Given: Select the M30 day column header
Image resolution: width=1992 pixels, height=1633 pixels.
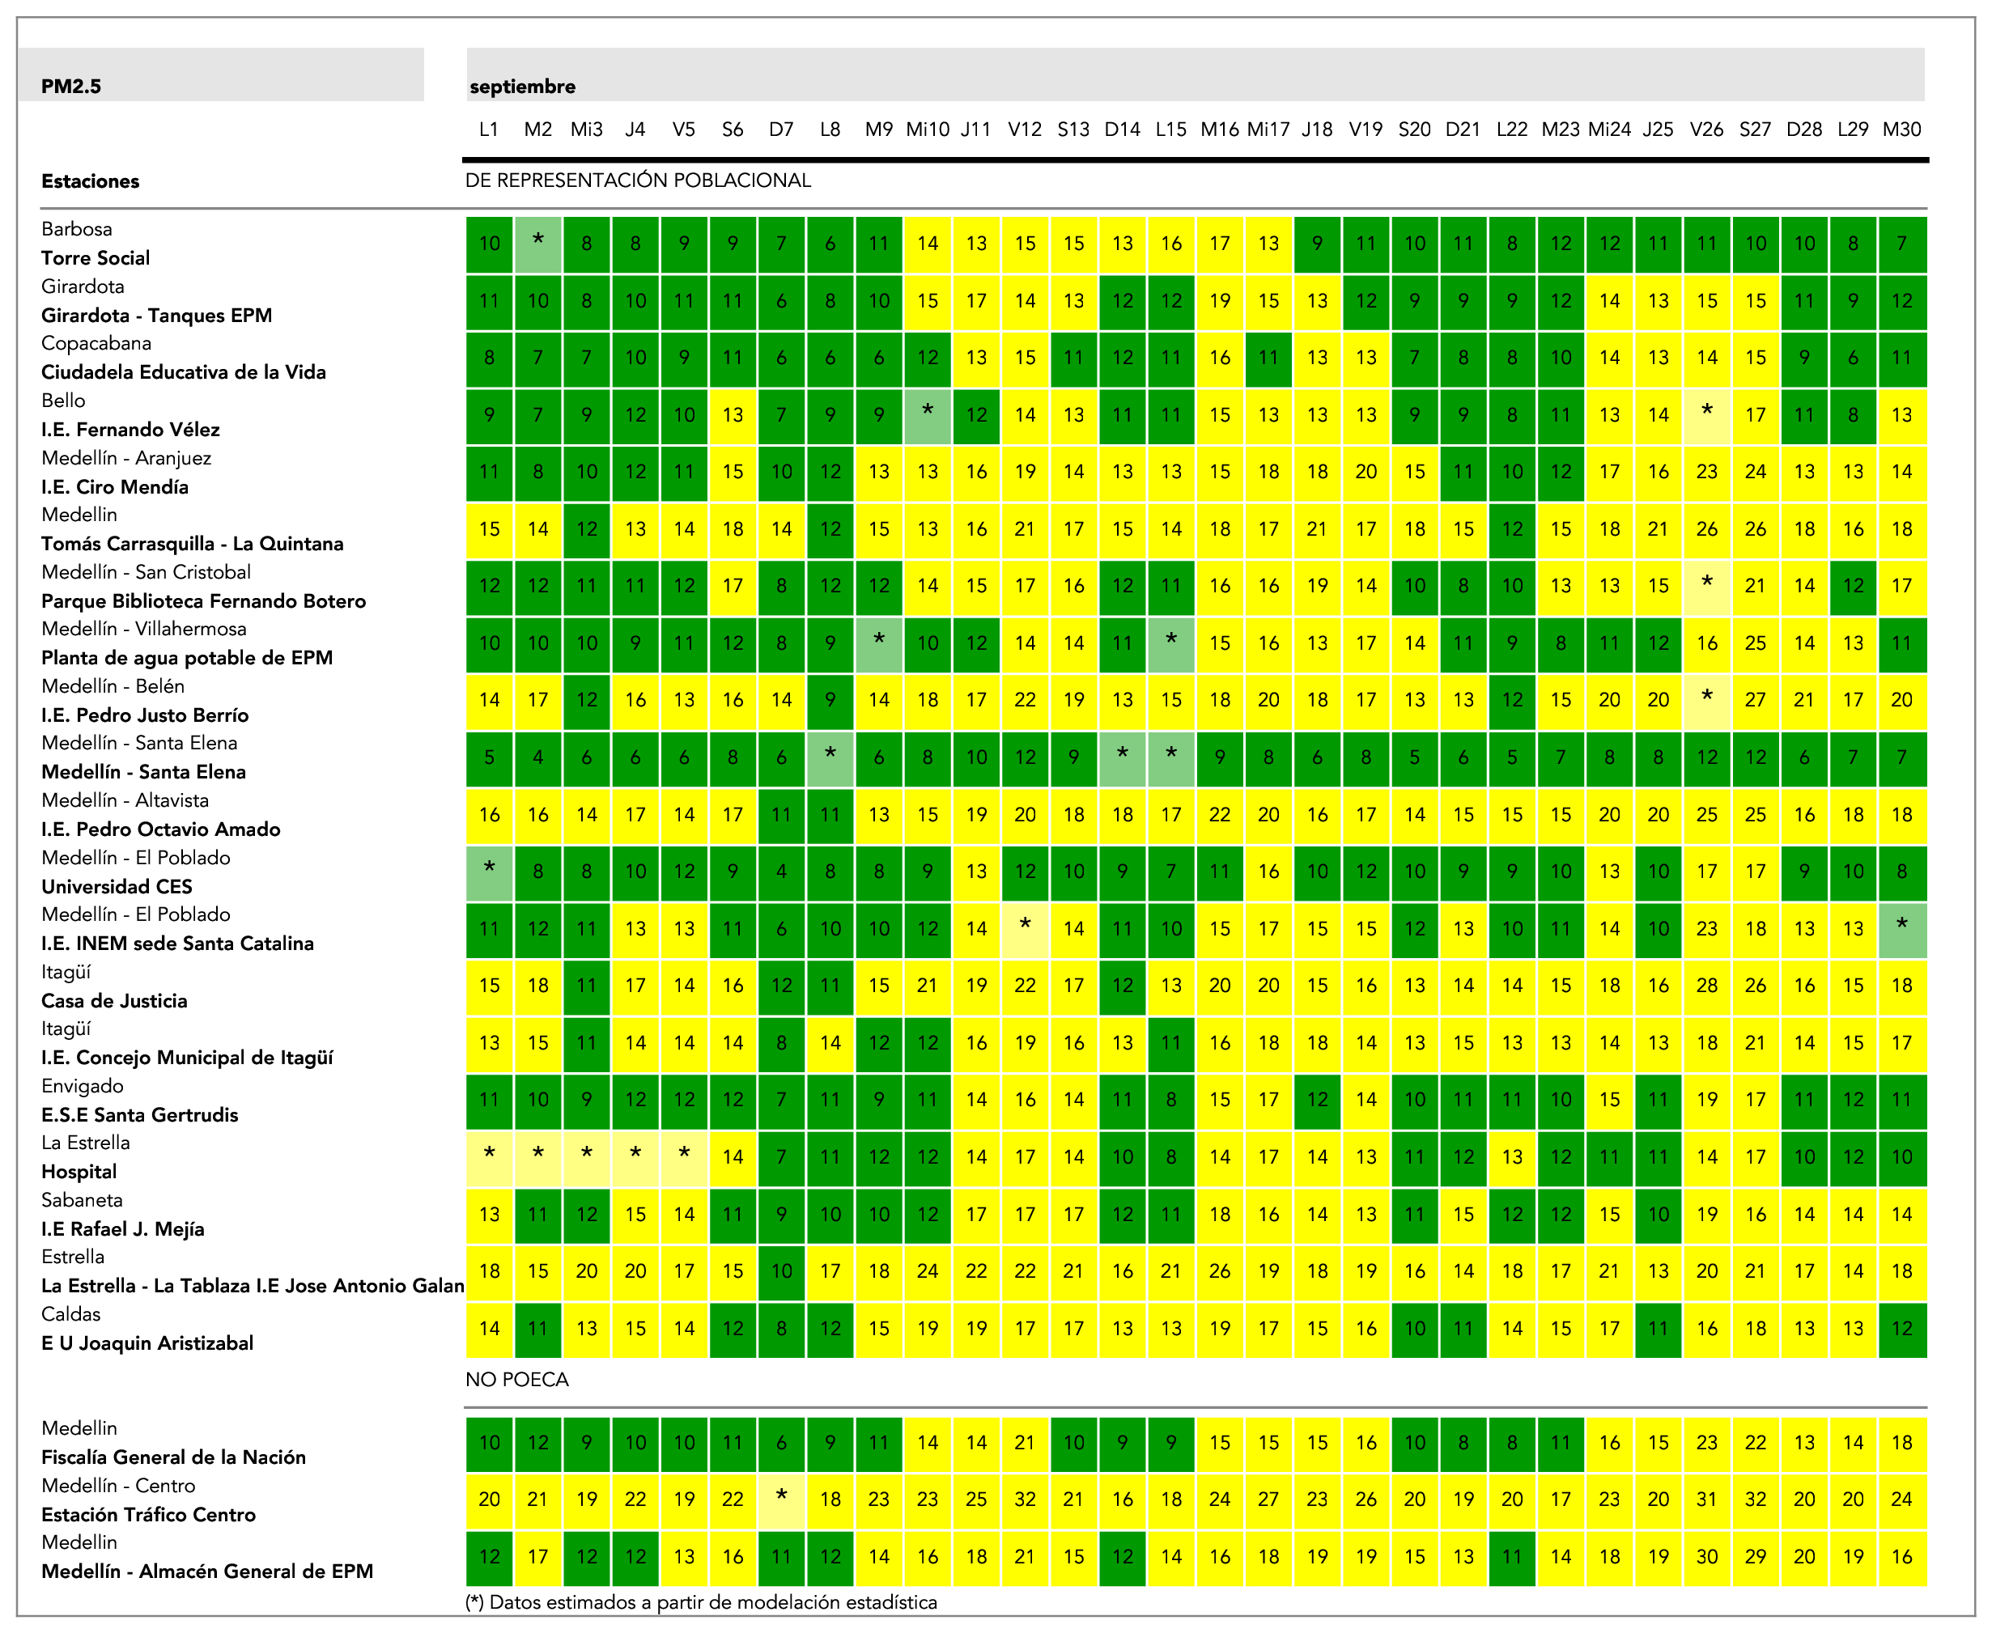Looking at the screenshot, I should (1901, 129).
